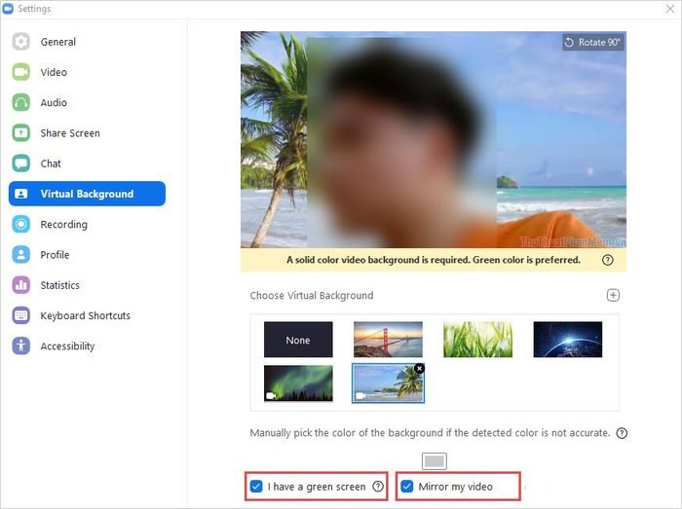Click the Statistics bar chart icon
The width and height of the screenshot is (682, 509).
tap(20, 285)
